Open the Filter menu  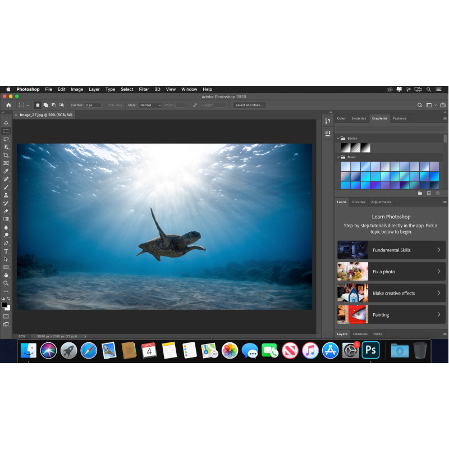point(144,89)
